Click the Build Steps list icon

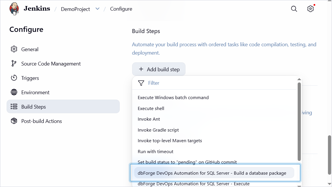(14, 107)
